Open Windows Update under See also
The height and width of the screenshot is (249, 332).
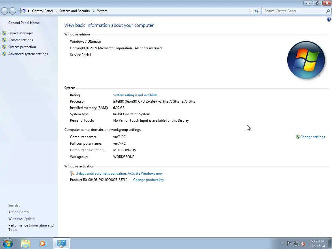21,219
